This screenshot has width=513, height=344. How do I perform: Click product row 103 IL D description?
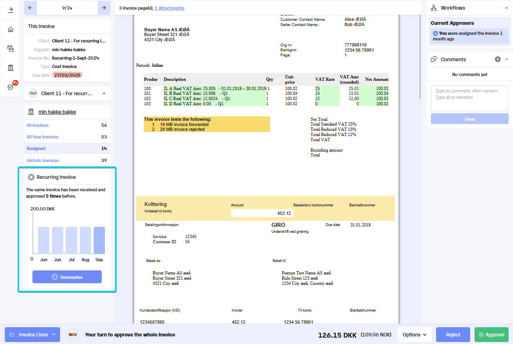[193, 104]
